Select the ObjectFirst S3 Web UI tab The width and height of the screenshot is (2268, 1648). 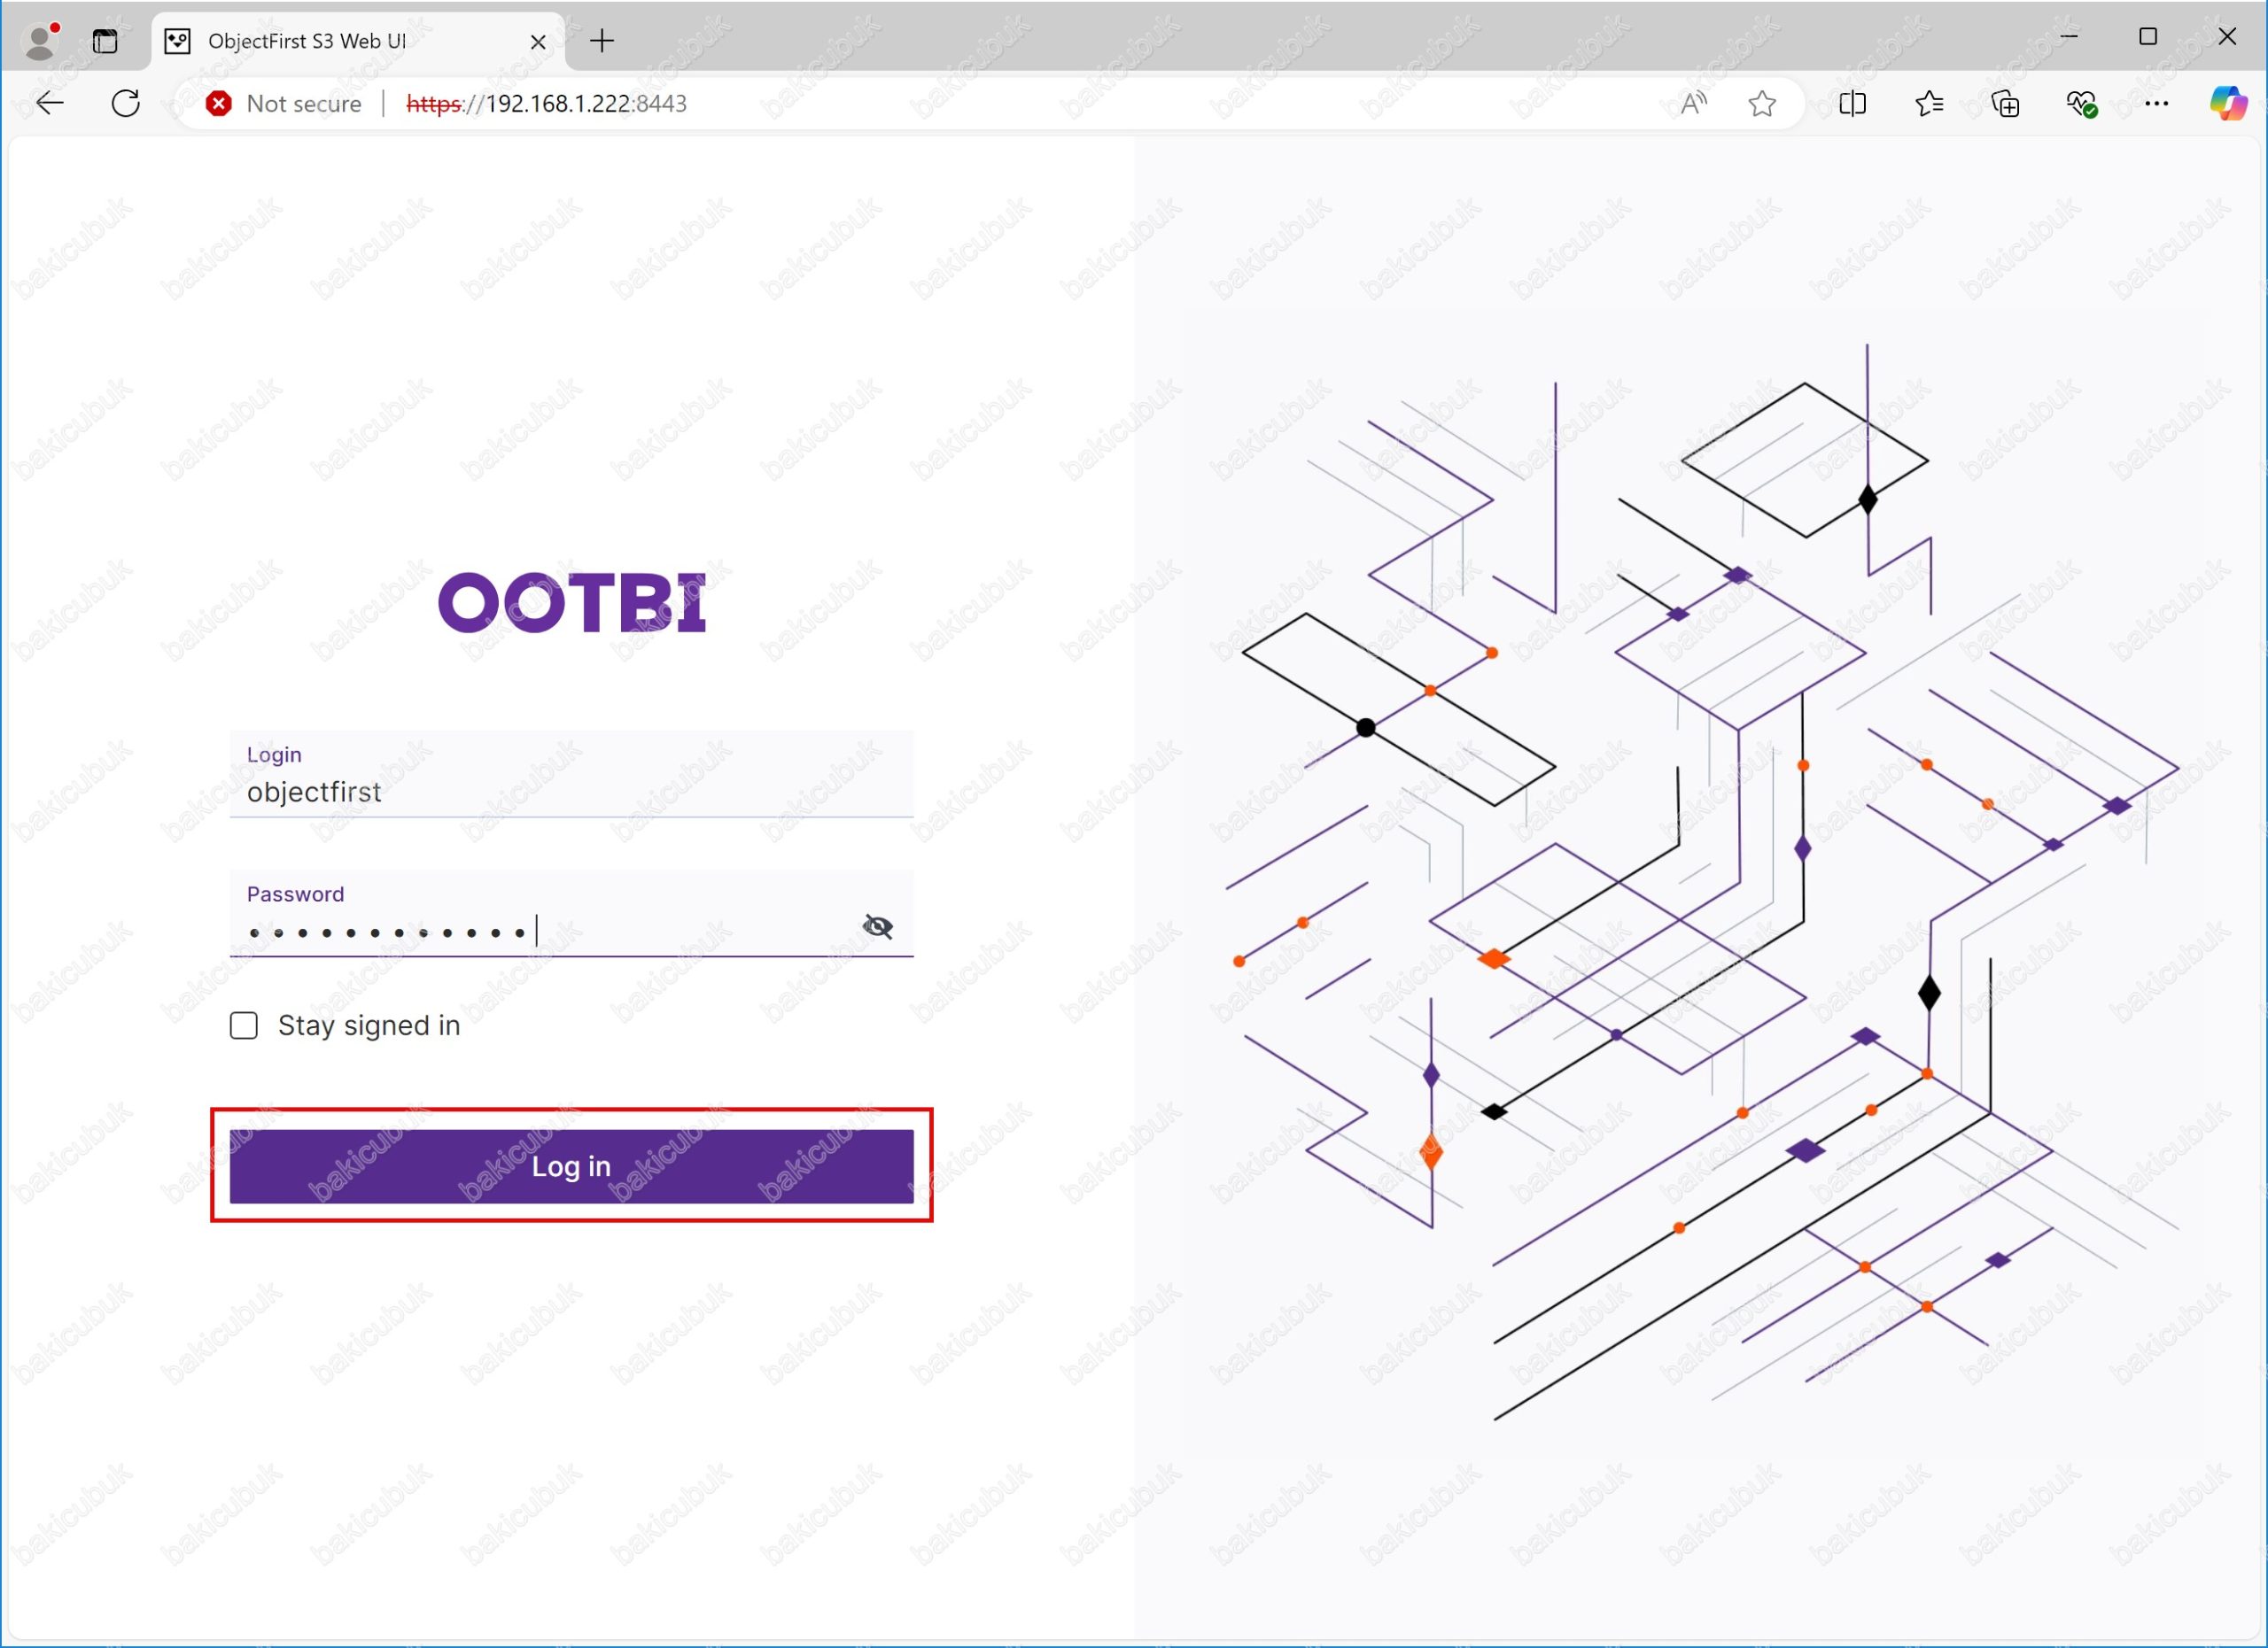358,41
